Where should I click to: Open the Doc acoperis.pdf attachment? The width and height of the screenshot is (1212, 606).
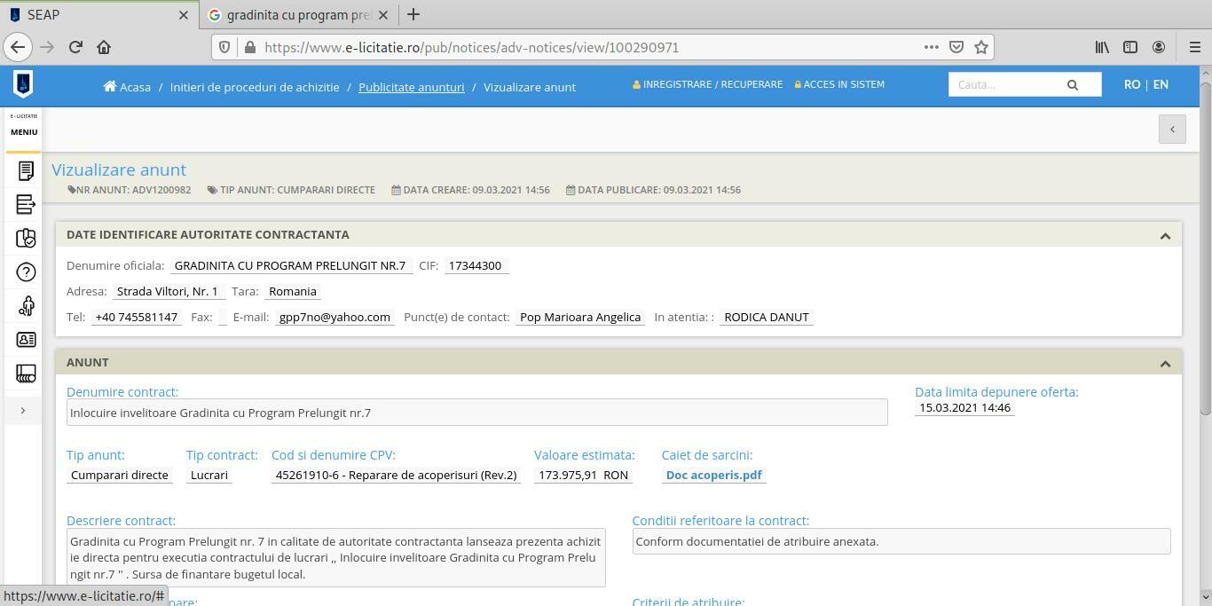(713, 475)
